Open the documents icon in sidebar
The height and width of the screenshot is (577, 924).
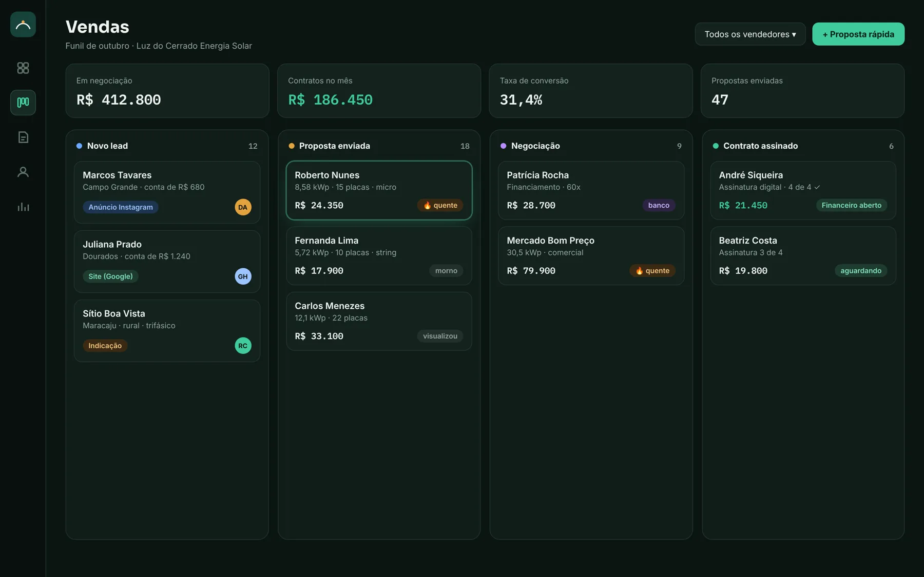point(23,137)
